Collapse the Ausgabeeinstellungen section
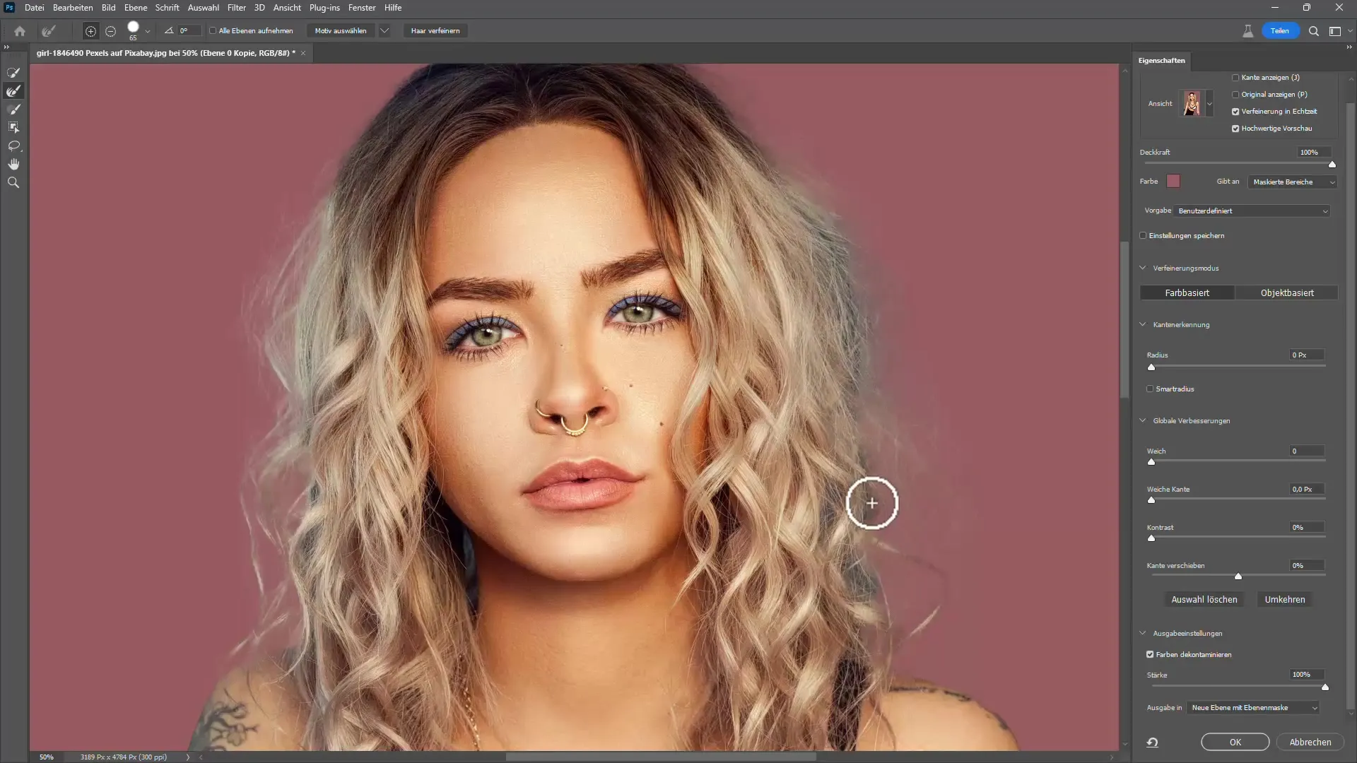The height and width of the screenshot is (763, 1357). pos(1143,633)
